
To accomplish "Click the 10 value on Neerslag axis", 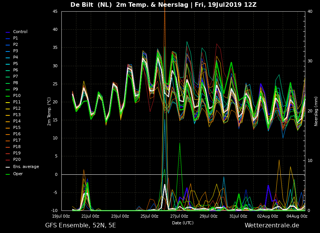I will (x=310, y=161).
